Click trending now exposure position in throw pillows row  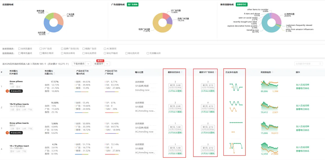coord(142,90)
